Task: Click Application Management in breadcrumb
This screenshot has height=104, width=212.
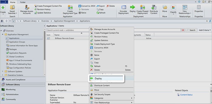Action: point(64,21)
